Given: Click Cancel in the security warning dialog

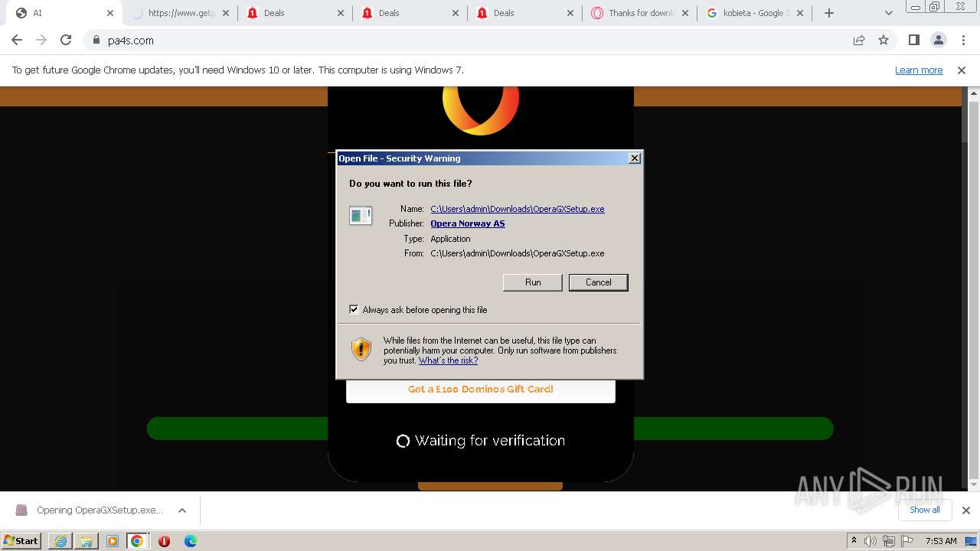Looking at the screenshot, I should [598, 282].
